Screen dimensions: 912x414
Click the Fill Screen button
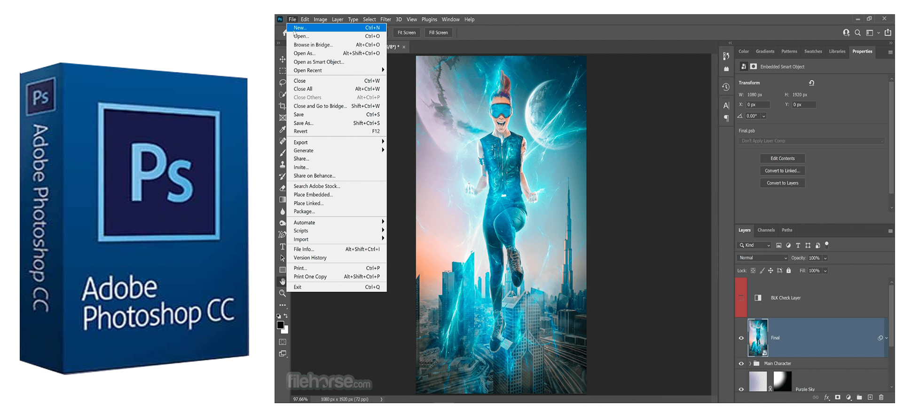coord(438,32)
